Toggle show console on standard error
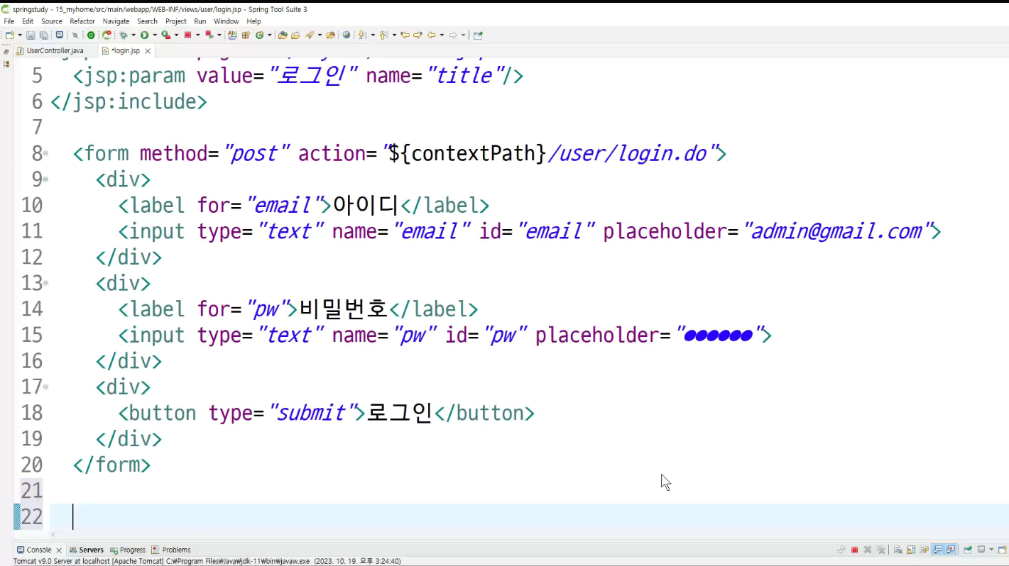1009x566 pixels. [x=951, y=550]
